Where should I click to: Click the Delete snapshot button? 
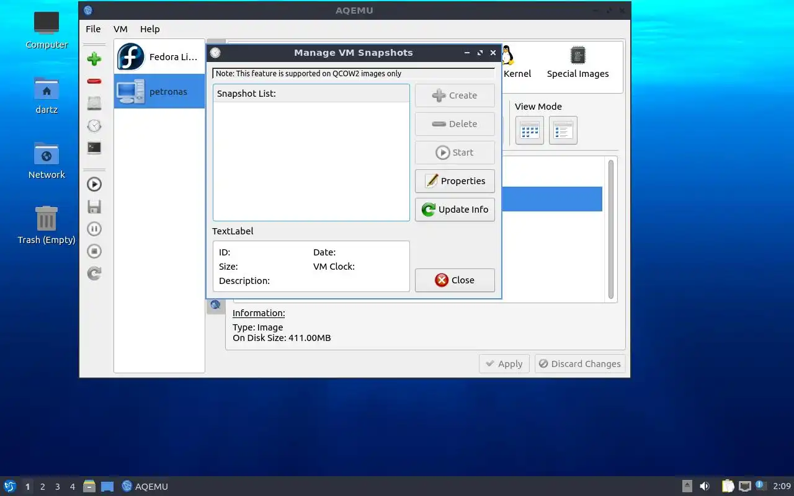[x=455, y=124]
